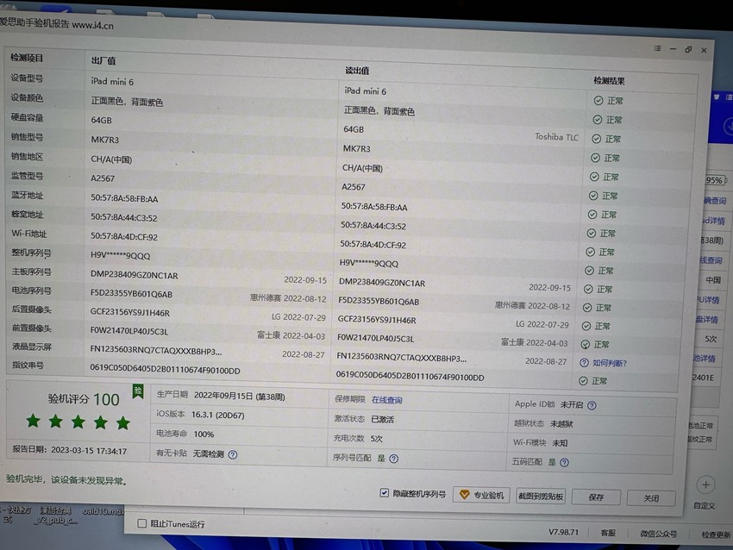Toggle the 隐藏整机序列号 checkbox
Screen dimensions: 733x550
click(384, 493)
